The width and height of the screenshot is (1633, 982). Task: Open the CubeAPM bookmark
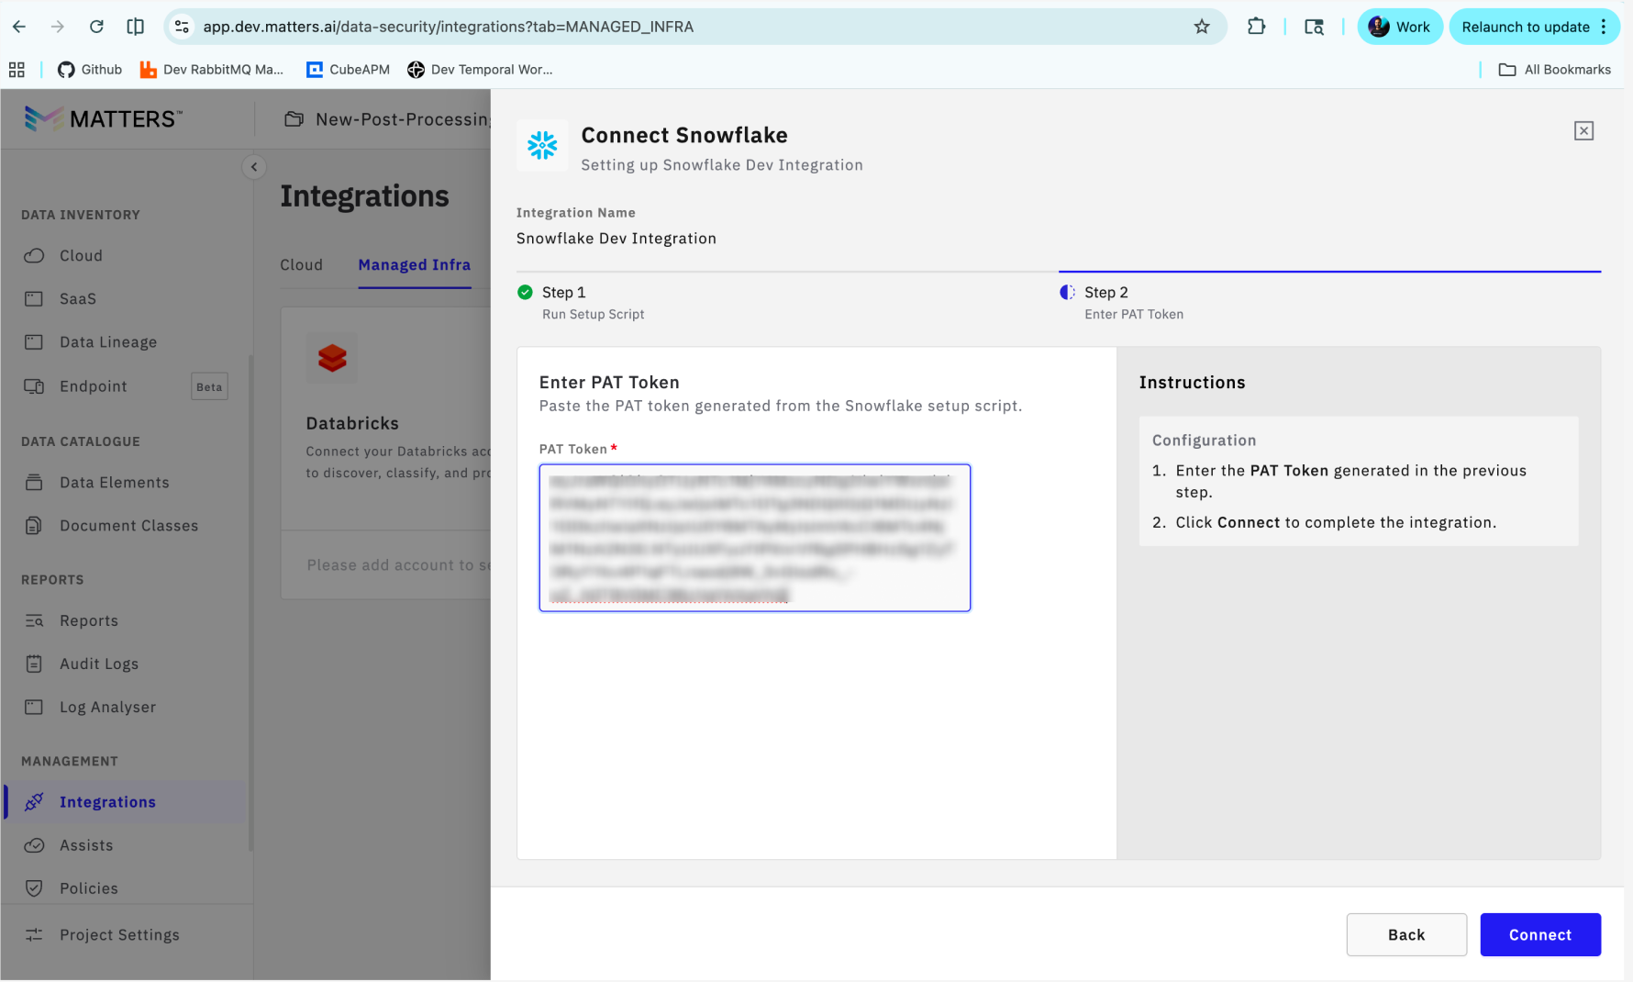[x=348, y=70]
